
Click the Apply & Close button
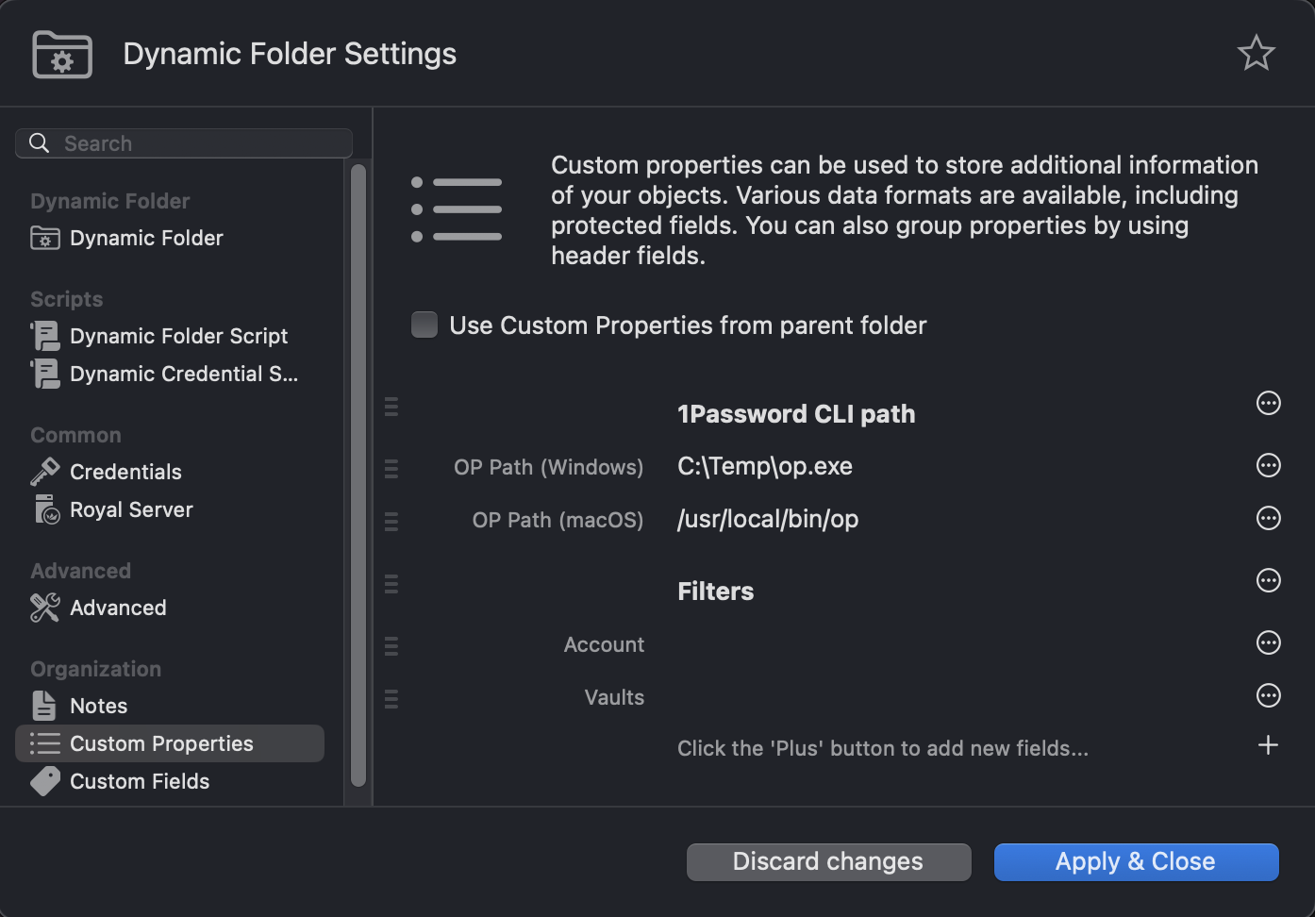pos(1136,861)
